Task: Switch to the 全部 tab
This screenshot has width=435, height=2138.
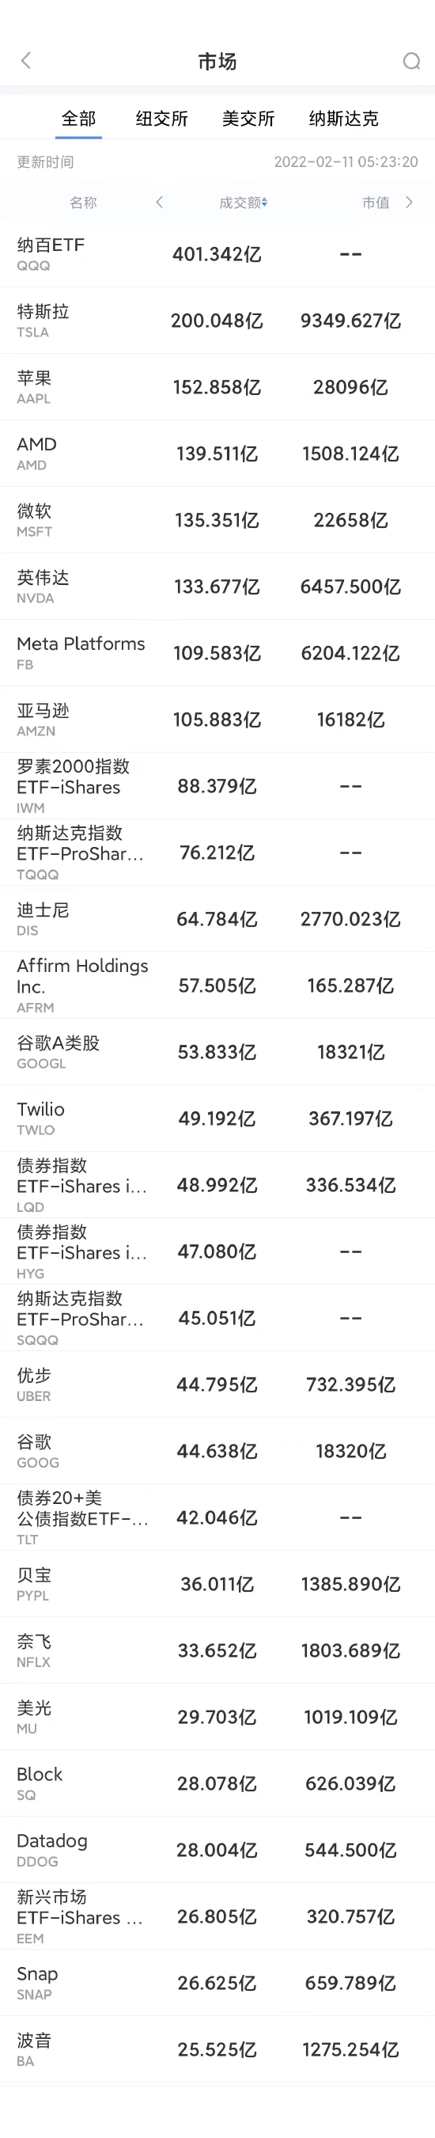Action: point(79,119)
